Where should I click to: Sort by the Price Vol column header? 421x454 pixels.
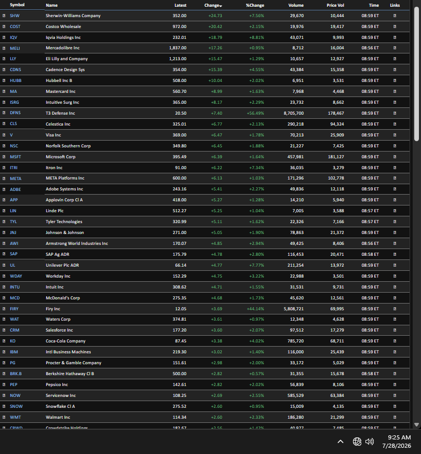335,5
